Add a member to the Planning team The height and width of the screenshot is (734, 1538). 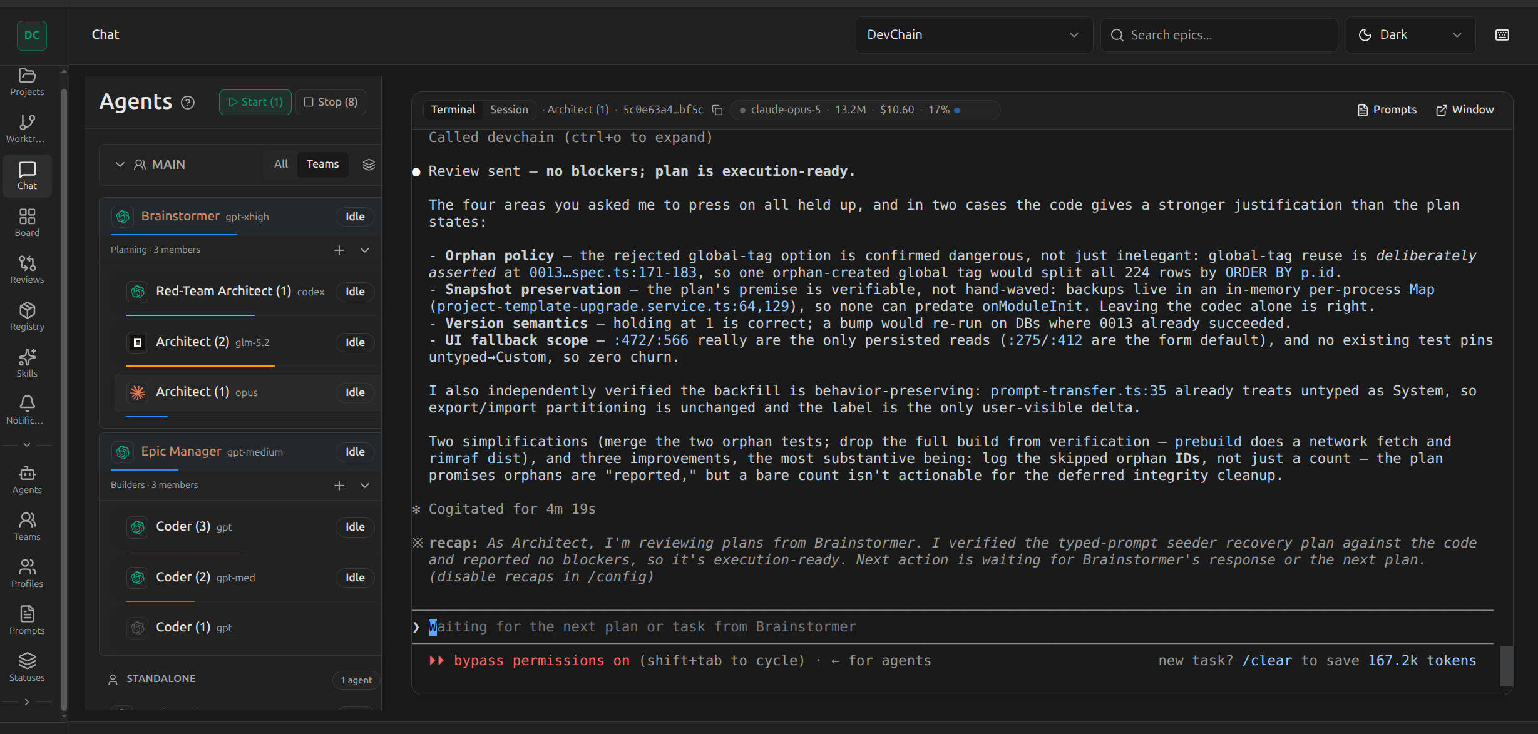[339, 250]
